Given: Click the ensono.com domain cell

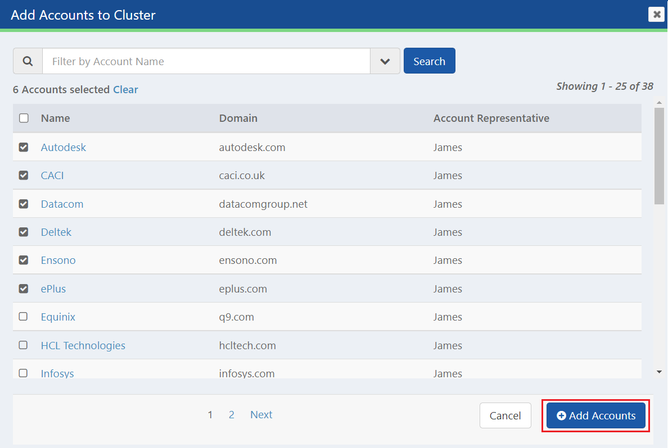Looking at the screenshot, I should tap(248, 260).
